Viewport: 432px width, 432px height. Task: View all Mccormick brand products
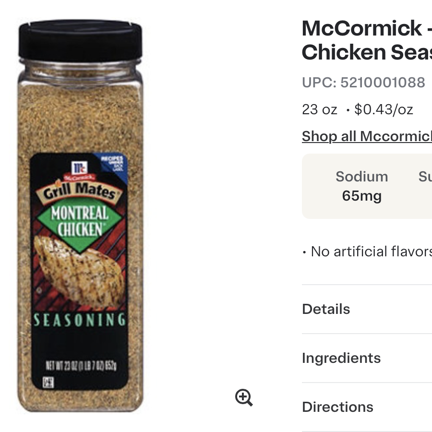367,136
